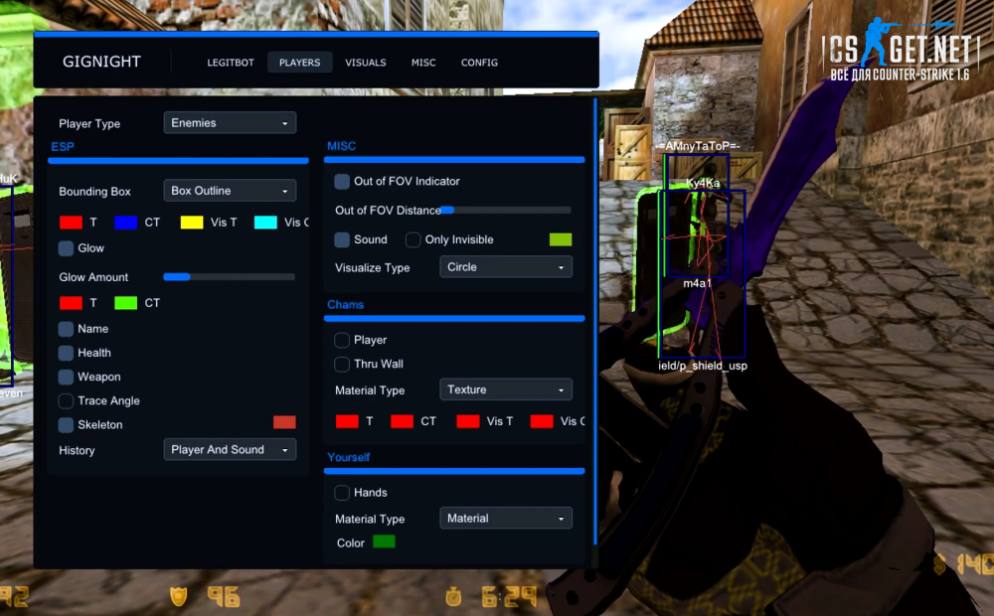Enable the Thru Wall checkbox
This screenshot has height=616, width=994.
(x=342, y=365)
